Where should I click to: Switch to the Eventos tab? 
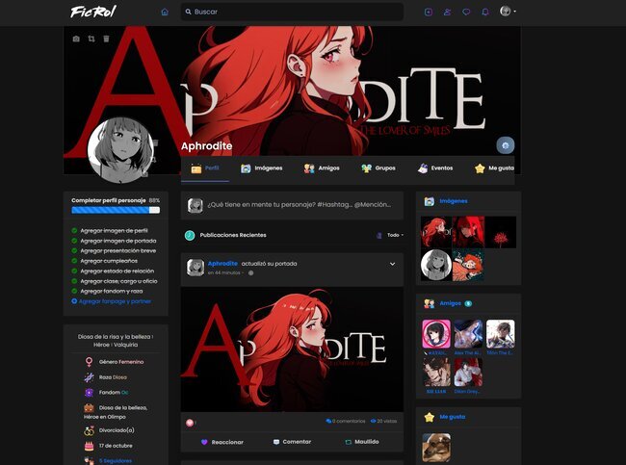click(x=435, y=168)
